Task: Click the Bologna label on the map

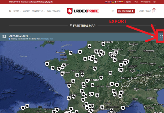Action: [150, 98]
